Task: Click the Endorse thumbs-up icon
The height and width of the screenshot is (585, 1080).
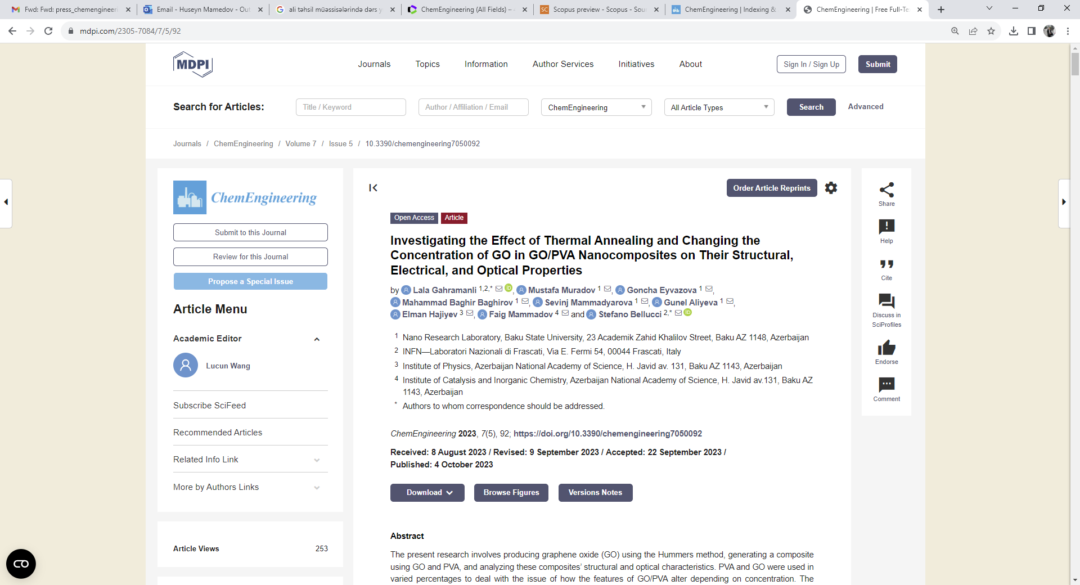Action: (x=886, y=348)
